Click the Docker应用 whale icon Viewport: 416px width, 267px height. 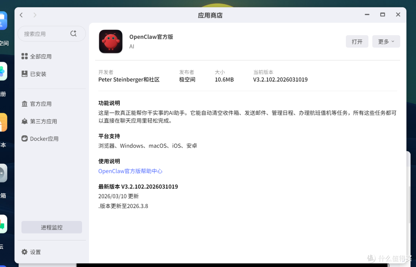click(x=24, y=139)
